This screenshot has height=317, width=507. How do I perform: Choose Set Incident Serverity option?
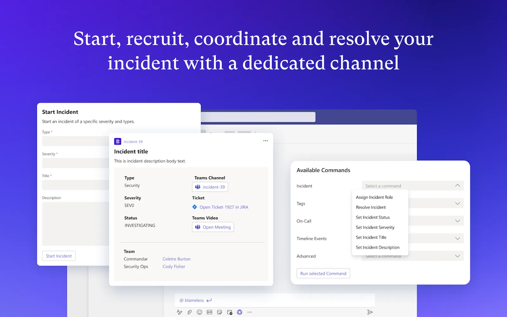375,227
